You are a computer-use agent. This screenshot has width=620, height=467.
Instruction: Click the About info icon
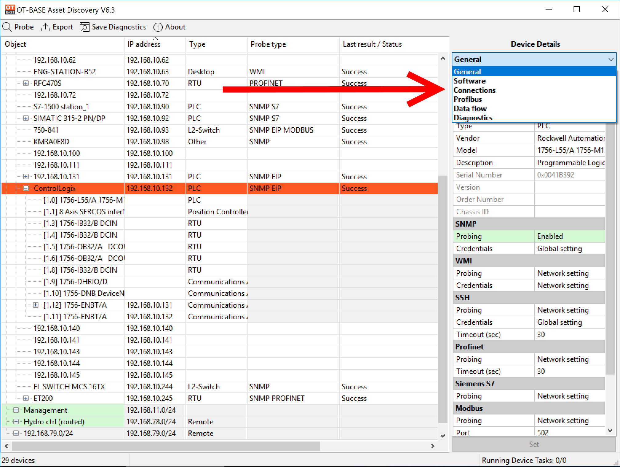[158, 27]
